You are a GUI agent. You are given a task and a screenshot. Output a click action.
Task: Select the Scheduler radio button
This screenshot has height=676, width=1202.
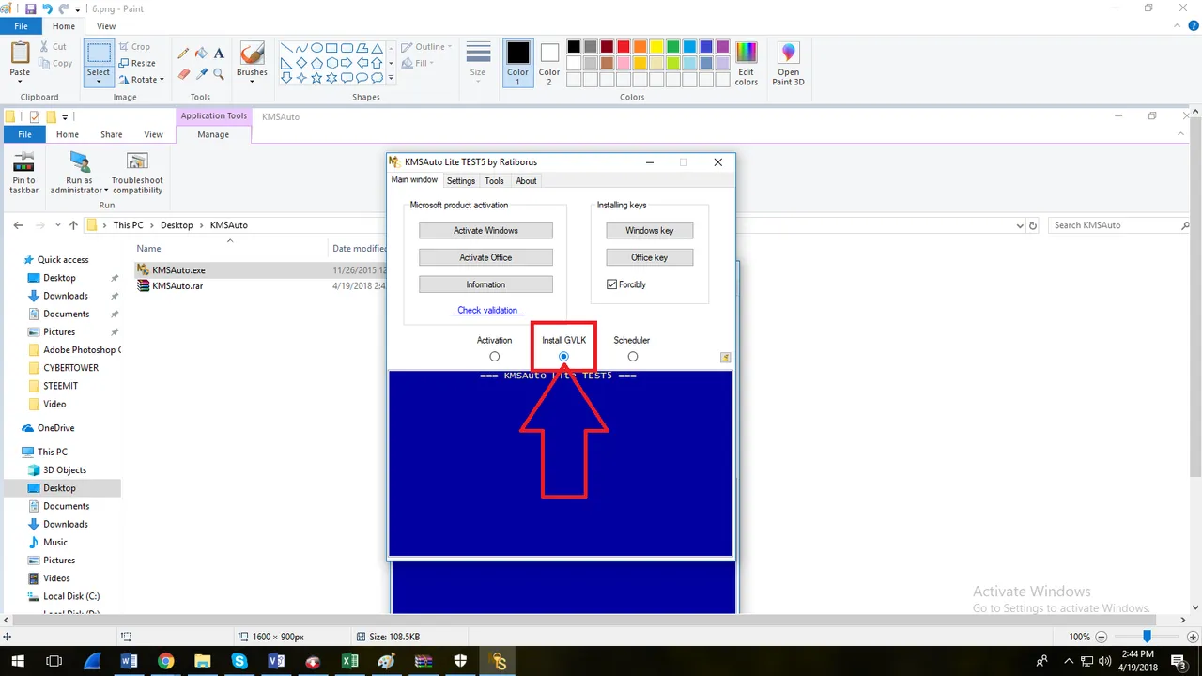point(633,357)
